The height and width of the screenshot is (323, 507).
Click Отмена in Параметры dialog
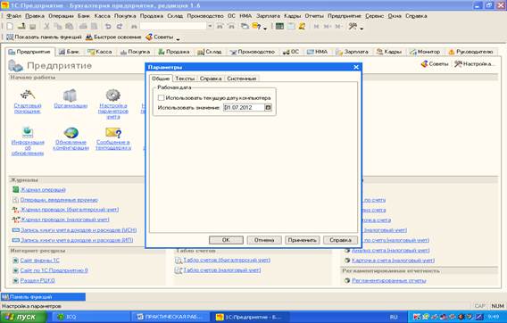click(264, 240)
